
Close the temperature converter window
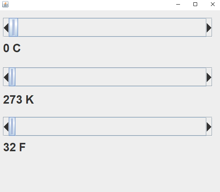coord(213,4)
